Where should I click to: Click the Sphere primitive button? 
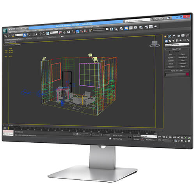click(171, 58)
